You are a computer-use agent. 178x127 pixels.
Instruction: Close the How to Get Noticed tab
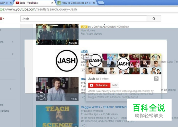point(94,3)
